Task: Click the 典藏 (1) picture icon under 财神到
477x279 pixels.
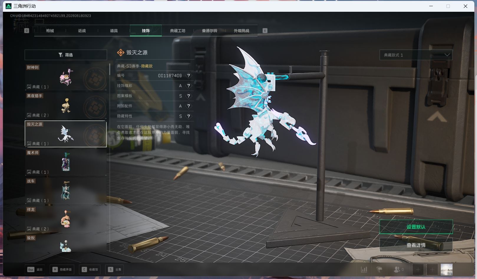Action: click(29, 87)
